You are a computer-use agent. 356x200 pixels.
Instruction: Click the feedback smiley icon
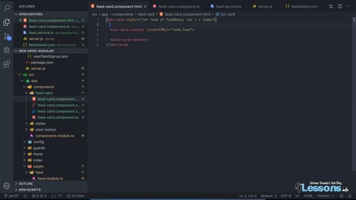(342, 196)
